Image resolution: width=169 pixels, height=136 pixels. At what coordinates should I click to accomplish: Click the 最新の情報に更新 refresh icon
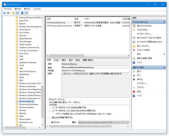[x=134, y=58]
